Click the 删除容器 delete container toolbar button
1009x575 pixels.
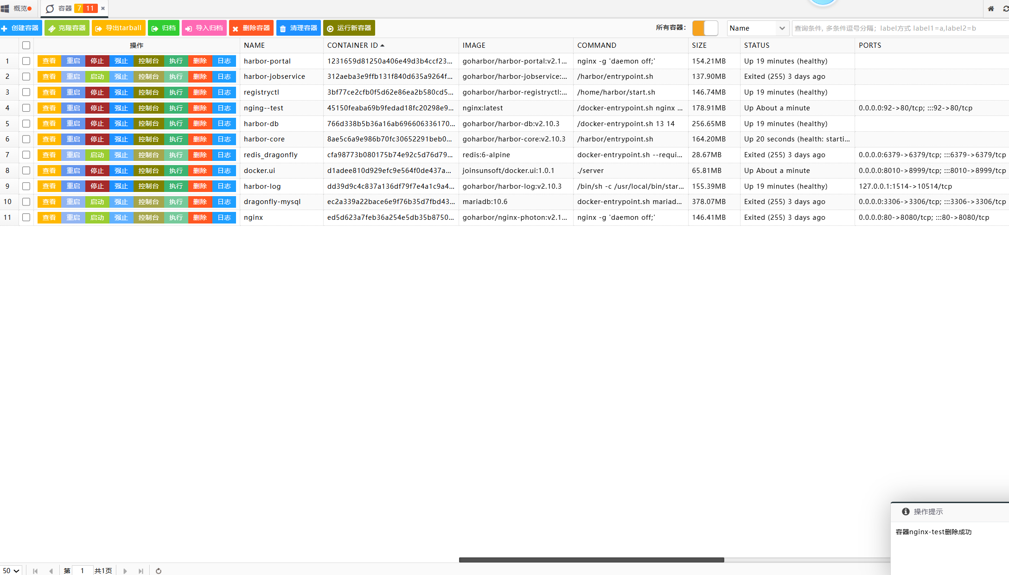pyautogui.click(x=251, y=28)
